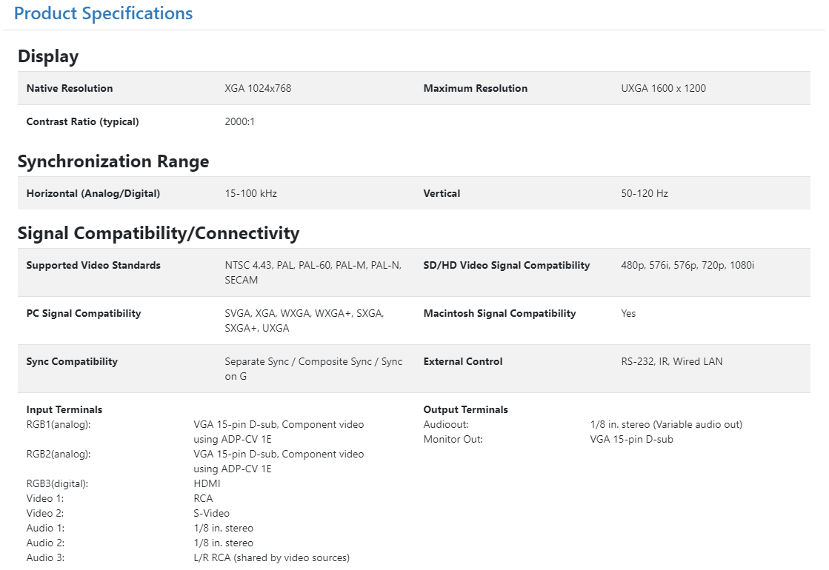Click the 2000:1 contrast ratio value
This screenshot has width=829, height=570.
[x=239, y=121]
